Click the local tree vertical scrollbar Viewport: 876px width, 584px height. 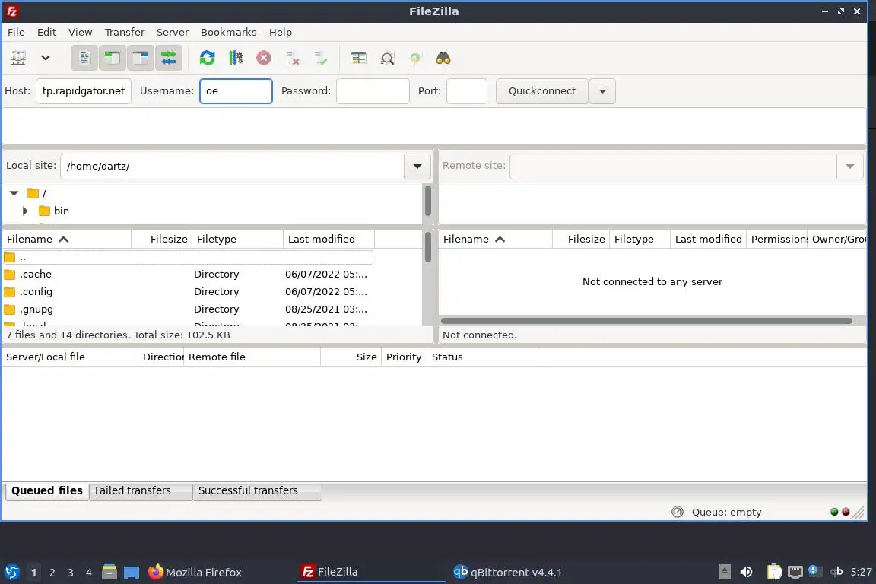pyautogui.click(x=427, y=201)
